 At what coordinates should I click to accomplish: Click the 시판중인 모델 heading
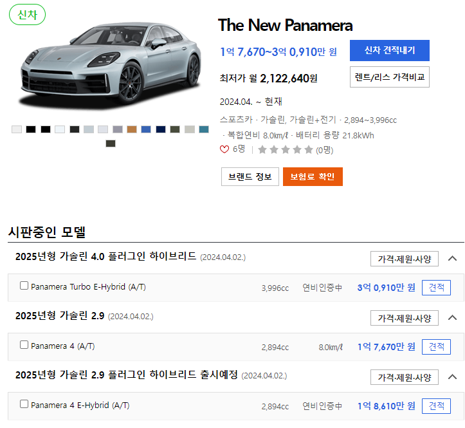click(47, 232)
